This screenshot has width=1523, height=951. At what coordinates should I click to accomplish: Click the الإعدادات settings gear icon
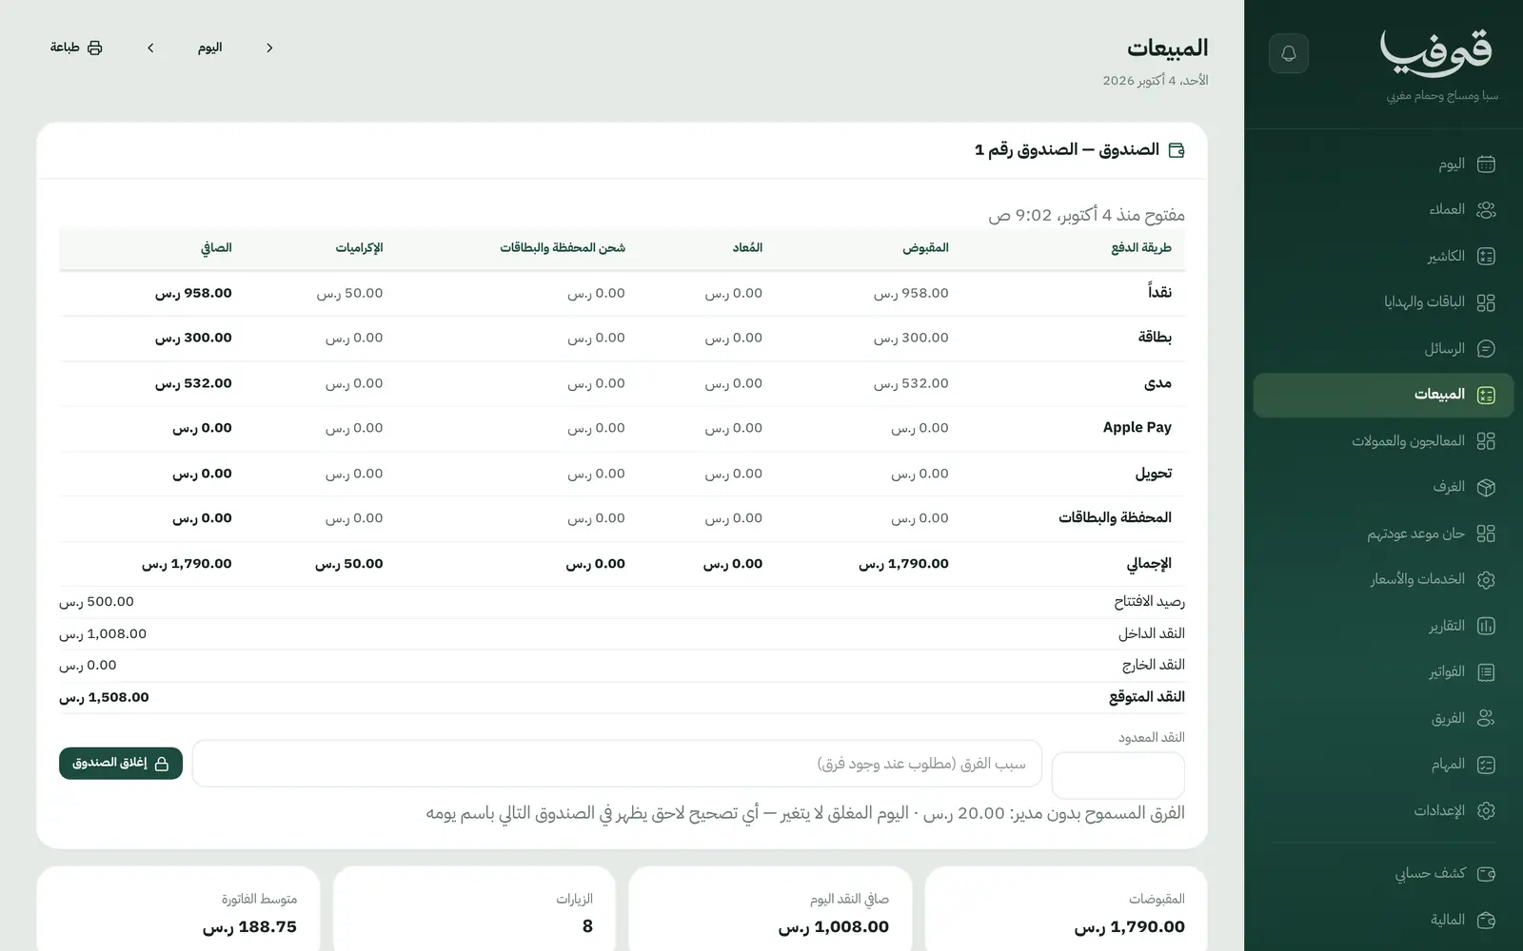pos(1486,810)
